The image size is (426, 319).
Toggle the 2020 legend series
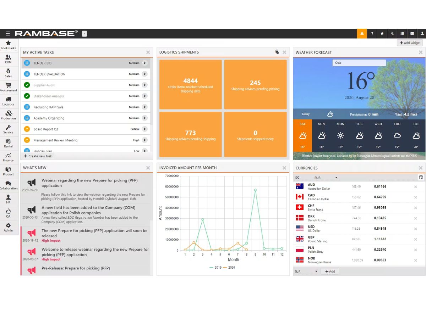click(229, 268)
